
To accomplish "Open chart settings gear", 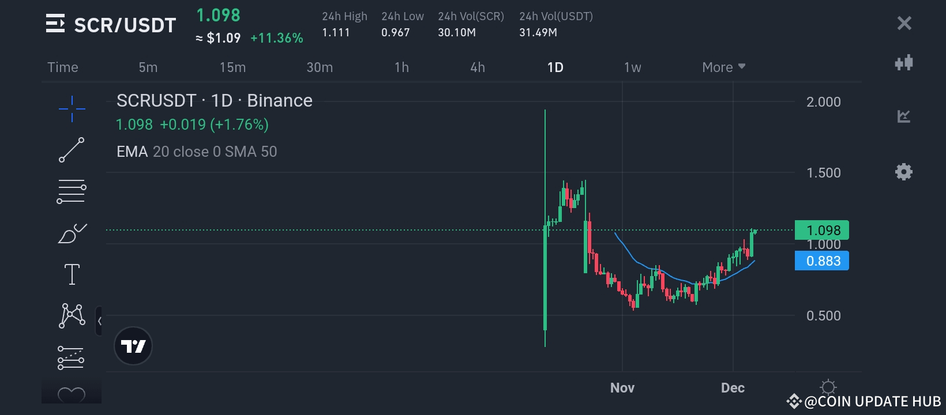I will (x=904, y=172).
